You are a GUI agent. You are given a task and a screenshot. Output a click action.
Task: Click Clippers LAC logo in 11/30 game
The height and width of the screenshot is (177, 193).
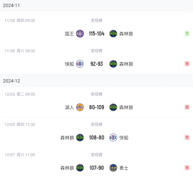[x=80, y=64]
